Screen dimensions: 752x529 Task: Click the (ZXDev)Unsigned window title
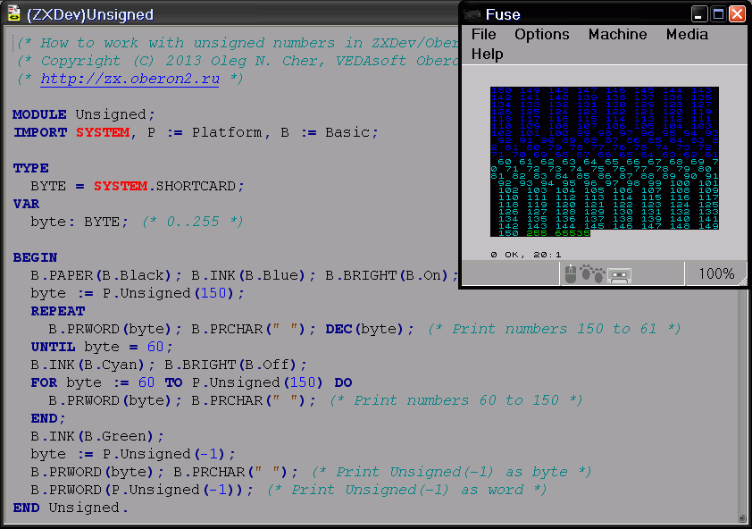point(90,15)
